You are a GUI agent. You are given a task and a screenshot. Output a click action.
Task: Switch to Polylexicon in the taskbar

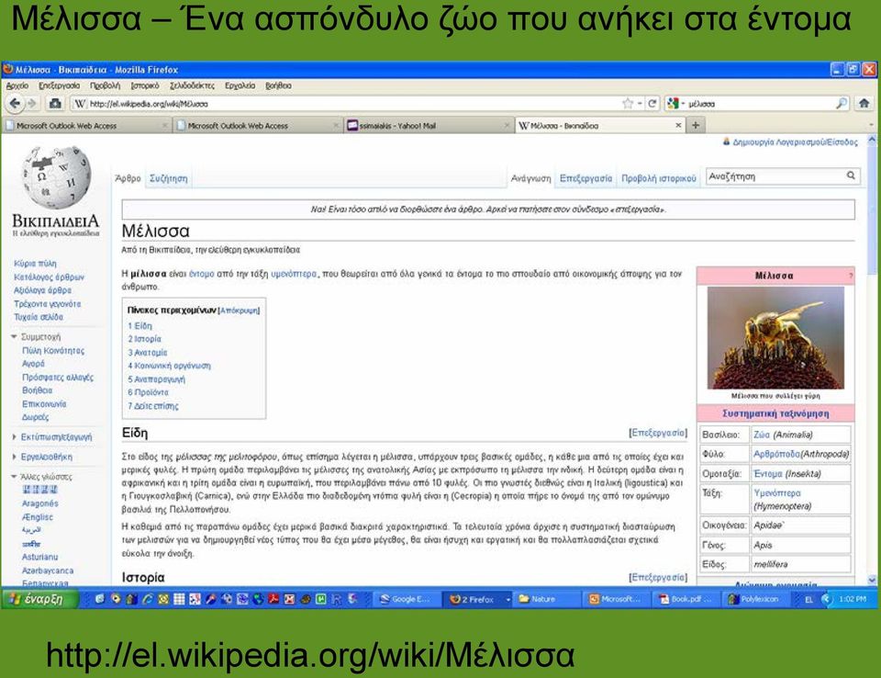(x=754, y=599)
